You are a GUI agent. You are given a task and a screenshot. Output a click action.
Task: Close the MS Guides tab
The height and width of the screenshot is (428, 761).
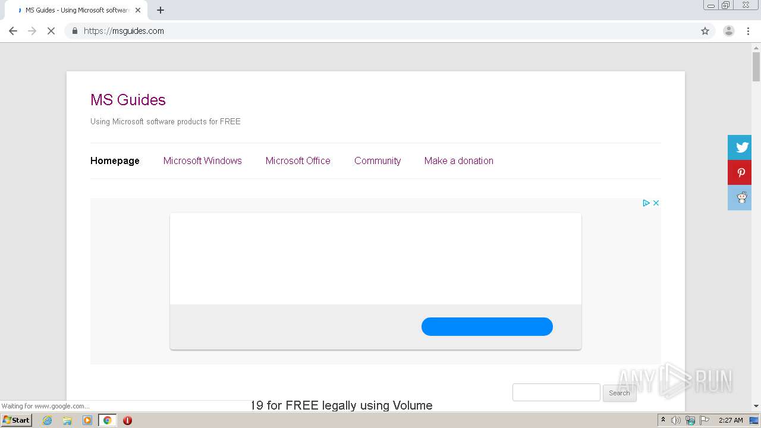click(138, 10)
